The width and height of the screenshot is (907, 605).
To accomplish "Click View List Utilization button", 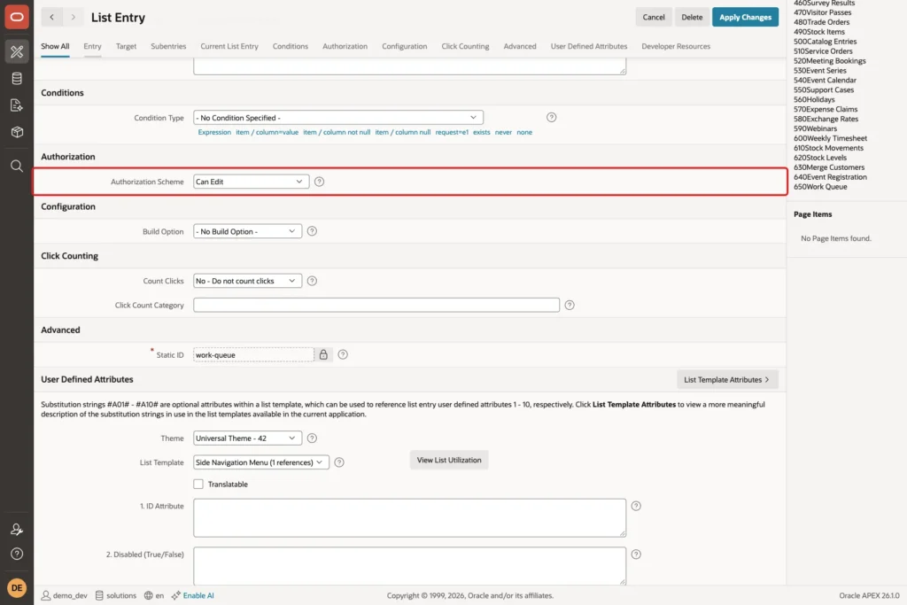I will coord(449,461).
